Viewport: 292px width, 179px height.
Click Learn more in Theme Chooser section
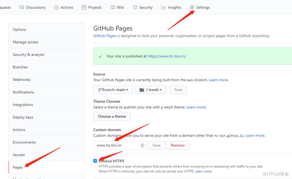196,107
